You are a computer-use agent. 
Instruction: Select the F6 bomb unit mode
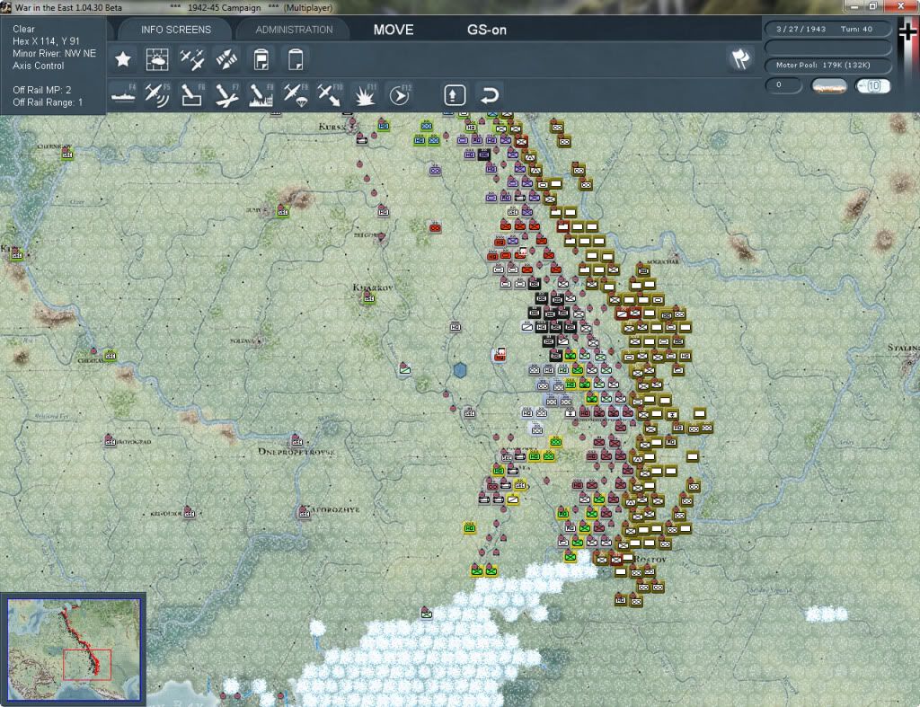[x=192, y=94]
